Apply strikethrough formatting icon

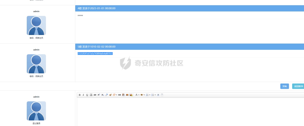coord(95,95)
